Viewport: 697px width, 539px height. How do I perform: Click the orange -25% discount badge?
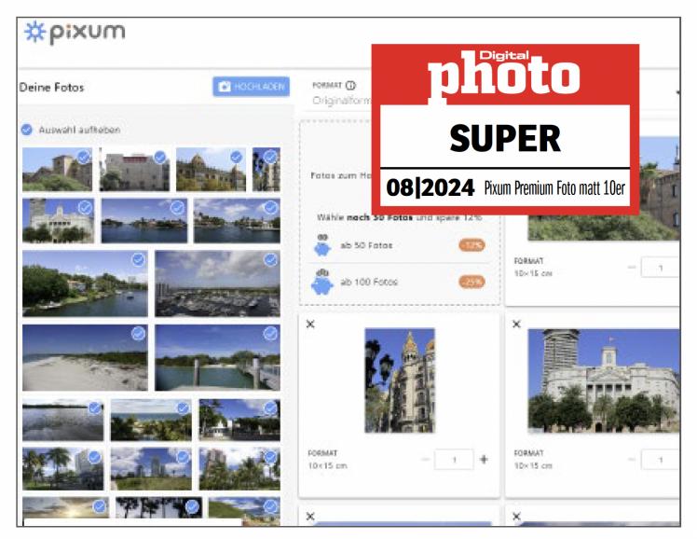(x=471, y=282)
